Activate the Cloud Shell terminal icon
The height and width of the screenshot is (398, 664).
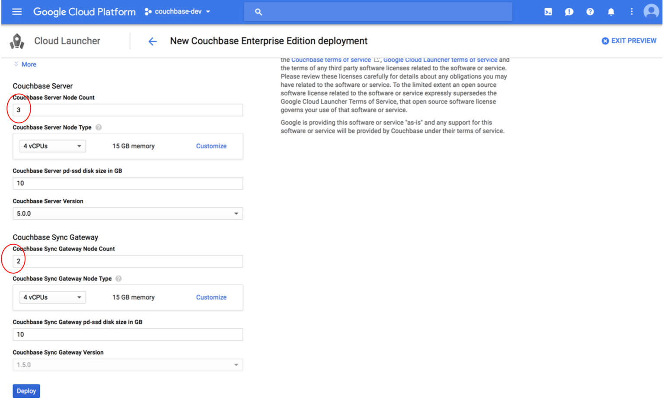tap(548, 12)
